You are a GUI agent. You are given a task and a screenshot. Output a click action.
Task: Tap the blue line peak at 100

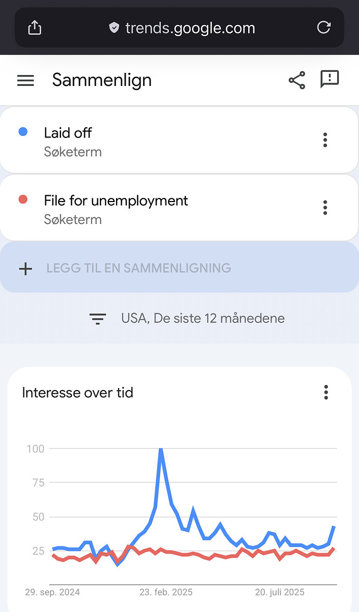pyautogui.click(x=161, y=449)
